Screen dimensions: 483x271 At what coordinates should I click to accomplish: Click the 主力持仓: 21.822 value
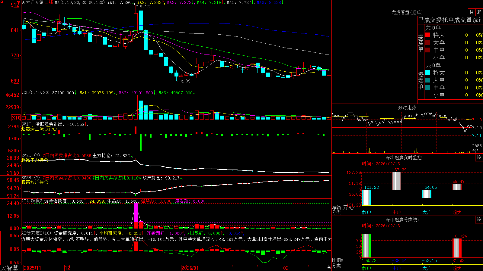coord(111,156)
